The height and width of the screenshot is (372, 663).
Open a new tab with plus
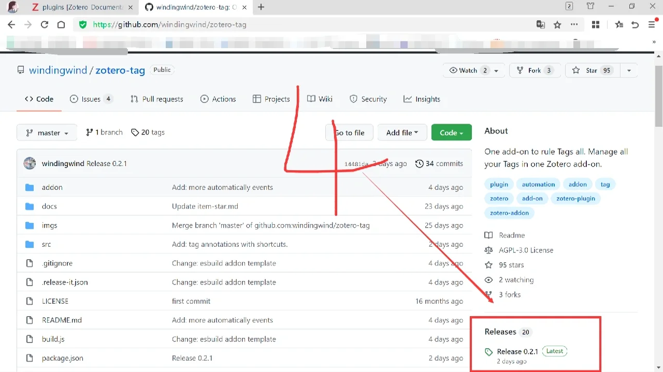(x=261, y=7)
